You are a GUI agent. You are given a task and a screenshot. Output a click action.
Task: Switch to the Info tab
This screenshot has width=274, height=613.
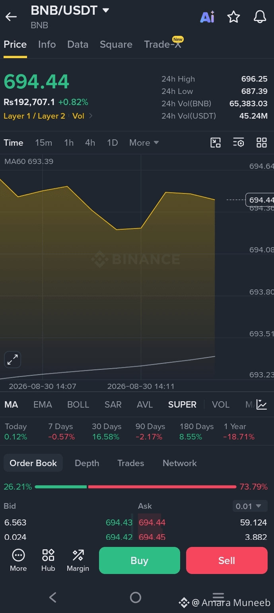point(47,45)
